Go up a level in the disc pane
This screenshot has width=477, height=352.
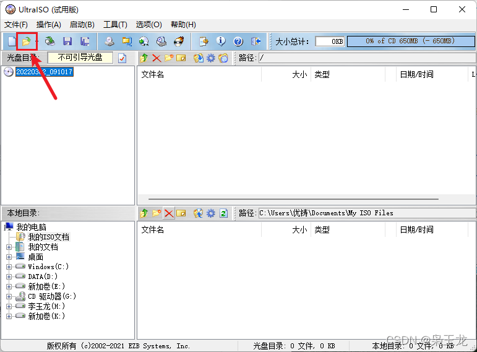[x=144, y=58]
